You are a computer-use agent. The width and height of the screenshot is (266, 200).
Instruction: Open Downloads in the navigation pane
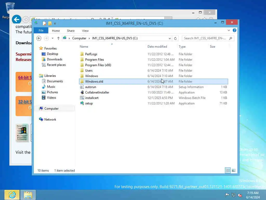55,59
